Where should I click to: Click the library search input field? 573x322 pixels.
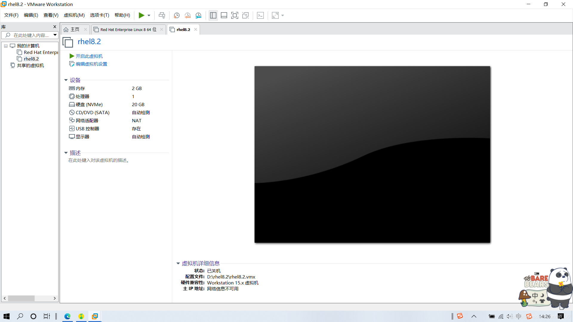click(31, 35)
